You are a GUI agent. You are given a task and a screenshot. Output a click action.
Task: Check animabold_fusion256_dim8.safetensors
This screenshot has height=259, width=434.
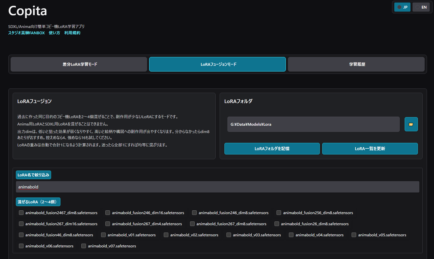pyautogui.click(x=279, y=213)
